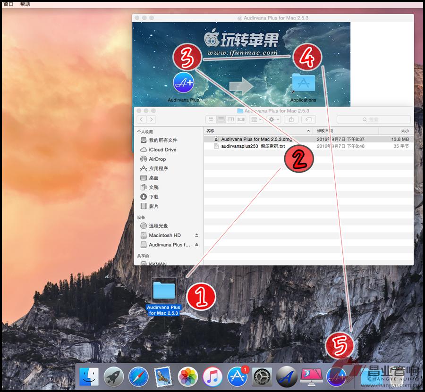The height and width of the screenshot is (392, 425).
Task: Open the tags menu in Finder toolbar
Action: (309, 119)
